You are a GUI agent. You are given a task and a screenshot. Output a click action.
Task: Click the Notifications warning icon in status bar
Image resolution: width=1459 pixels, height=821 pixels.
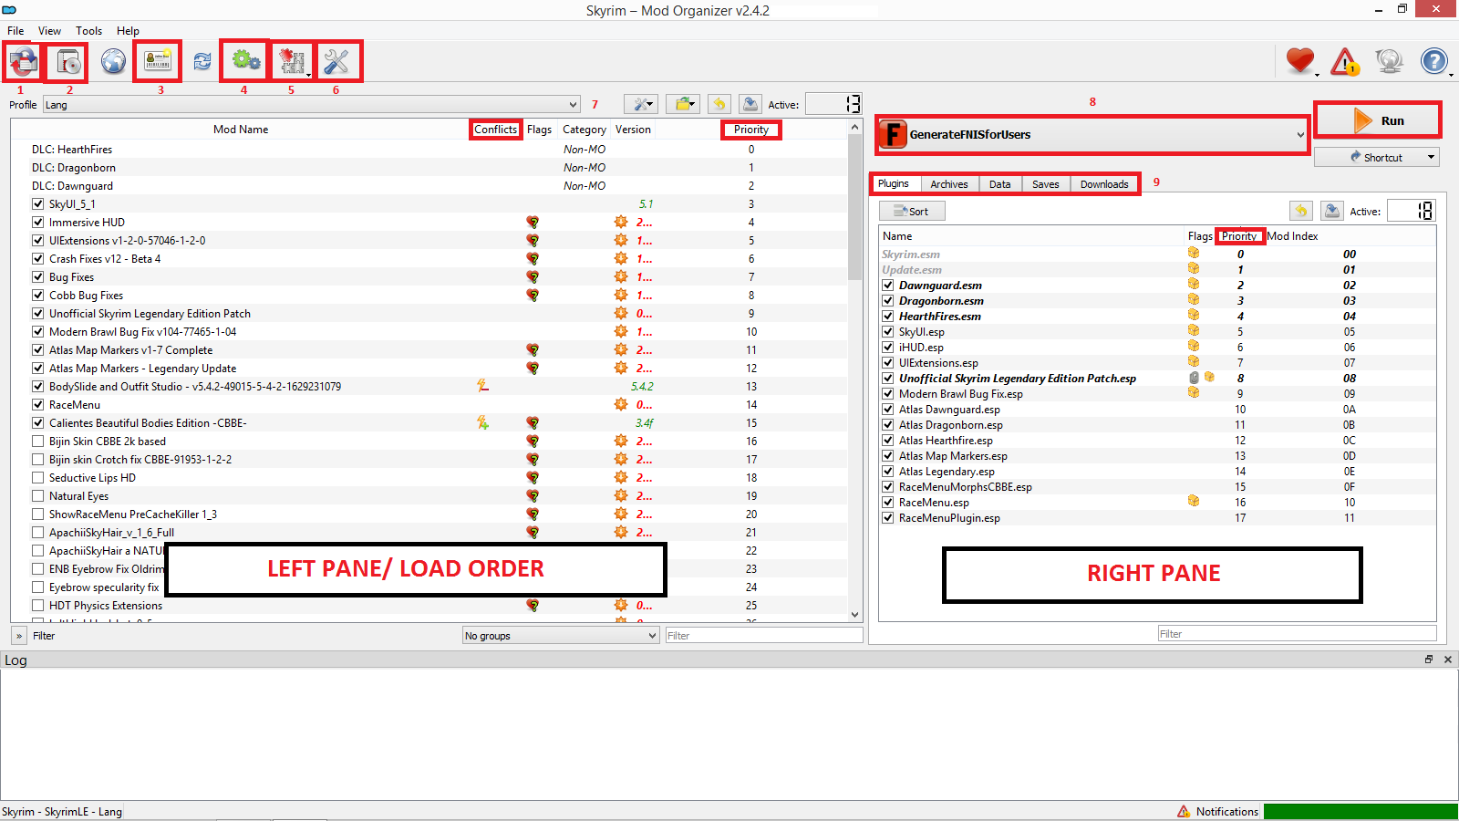[x=1184, y=811]
